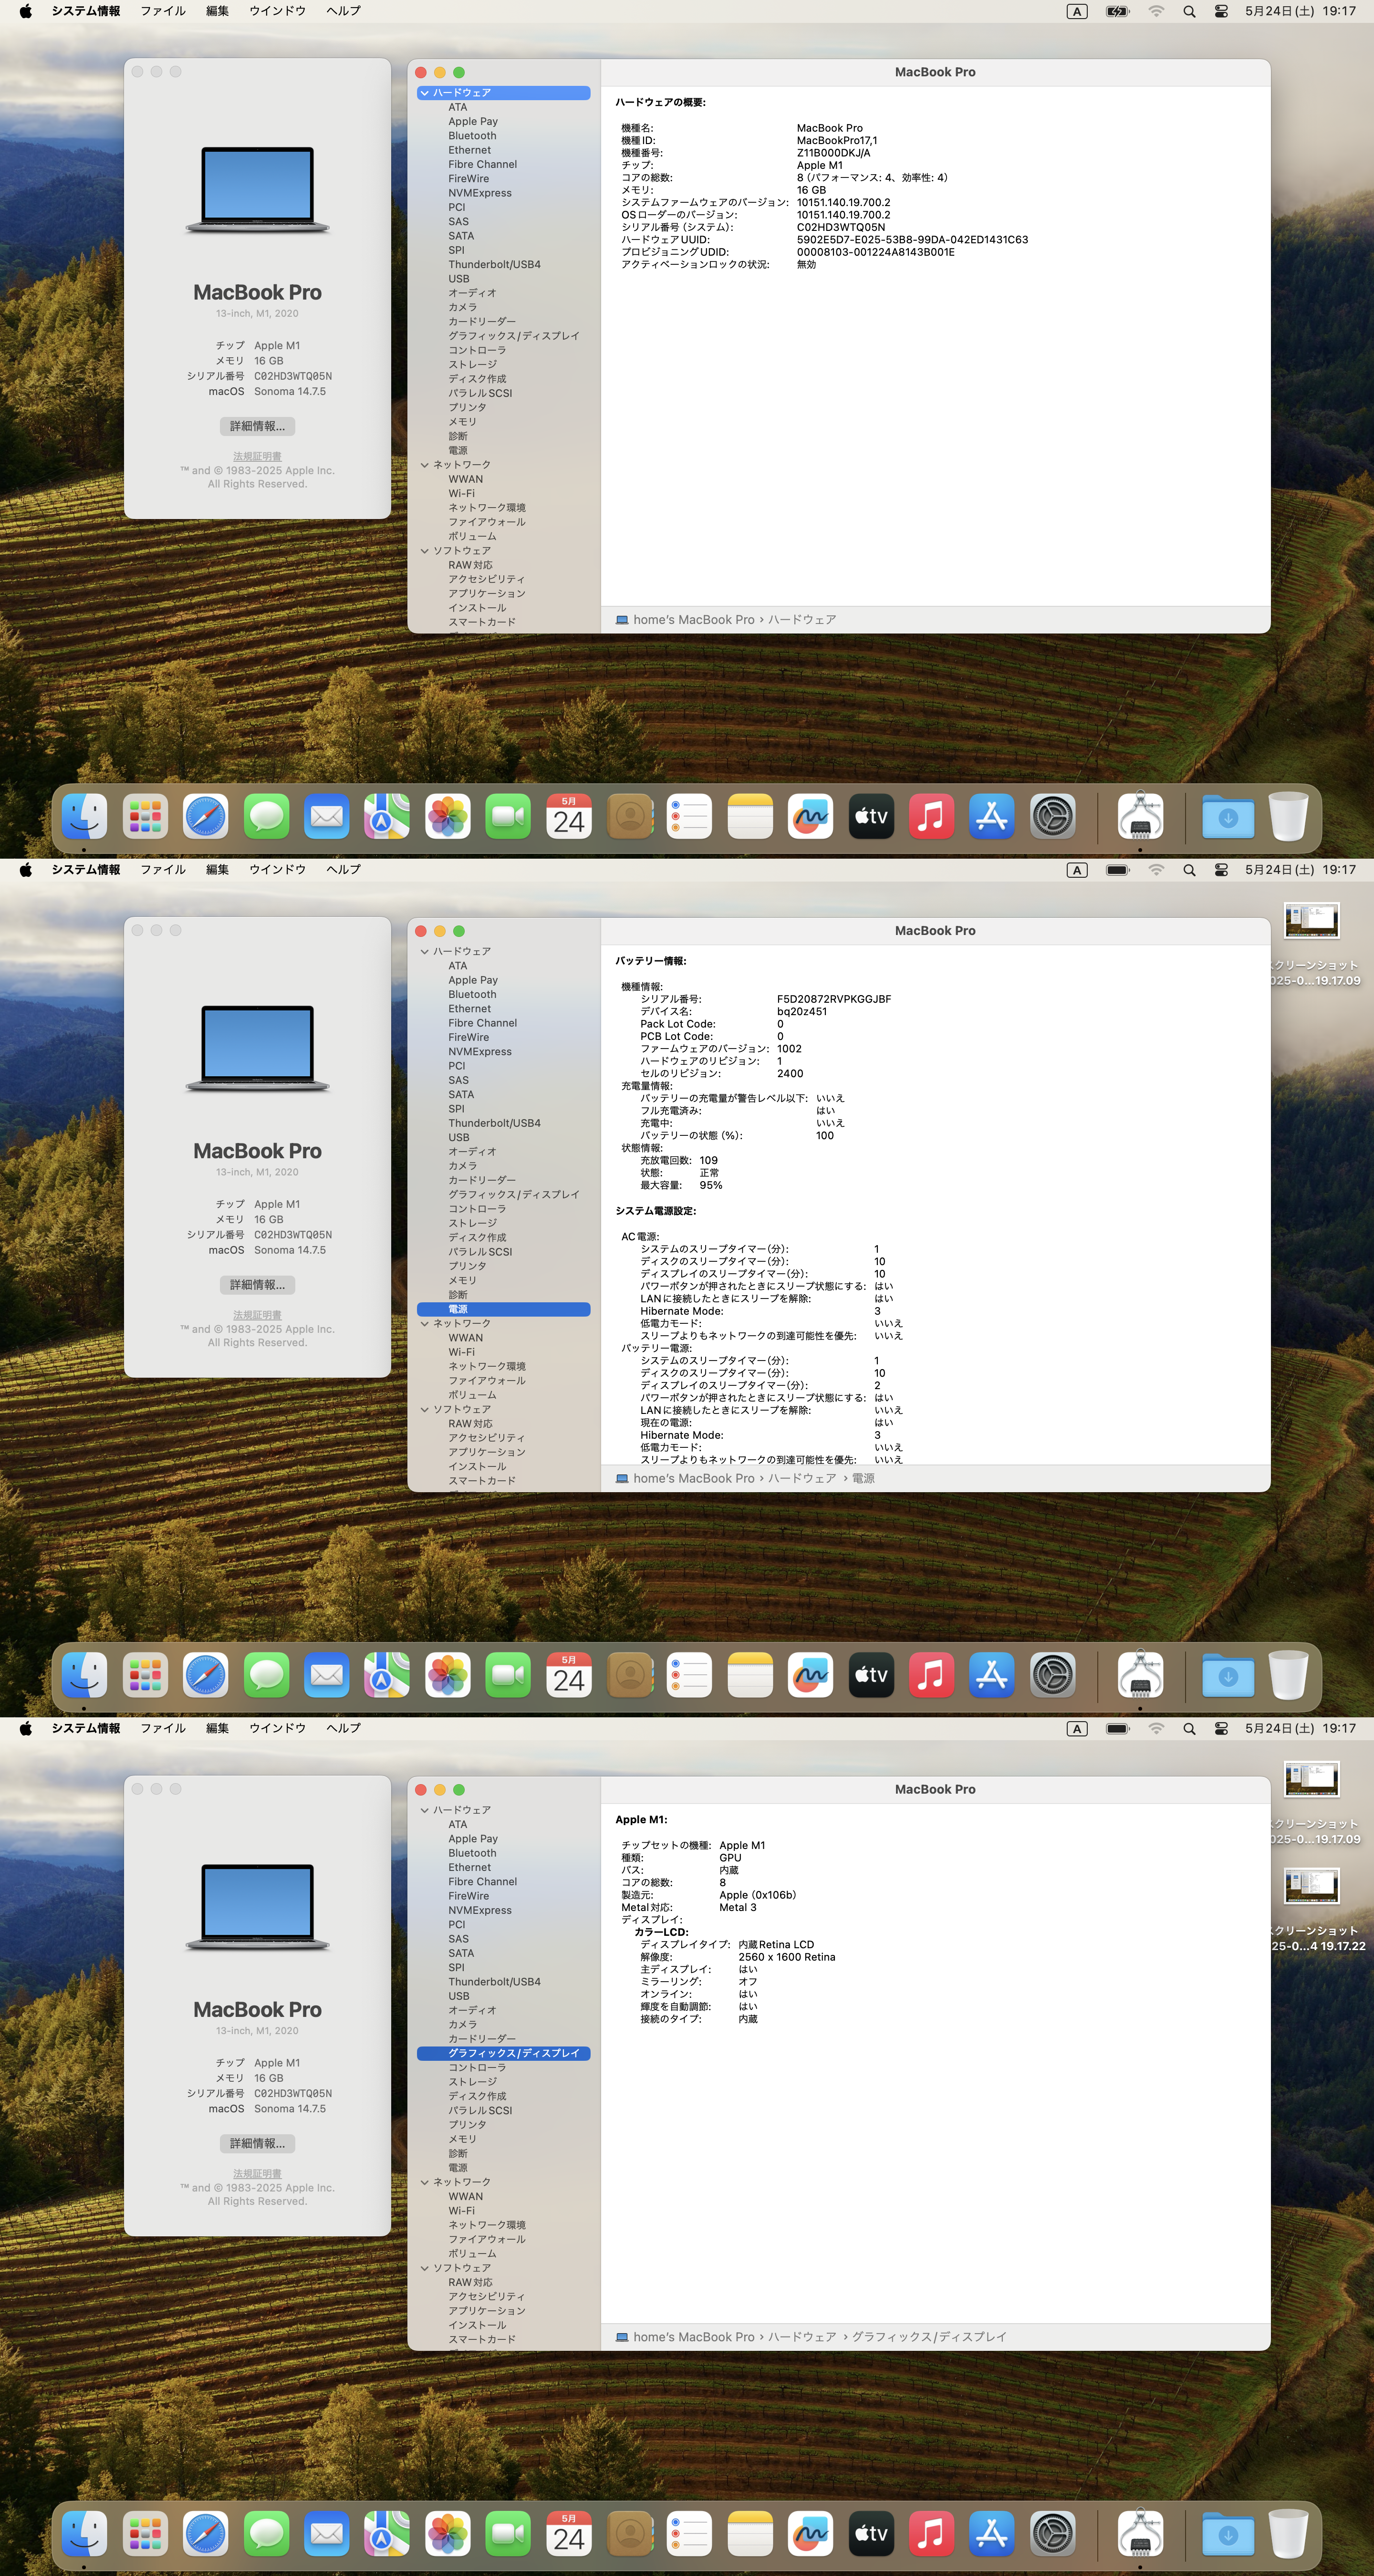Click System Information chip icon in dock under graphics/display window

click(x=1140, y=2534)
